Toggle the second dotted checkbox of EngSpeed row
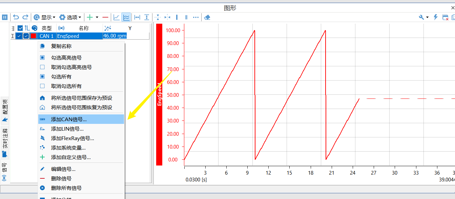This screenshot has height=199, width=455. [x=26, y=36]
